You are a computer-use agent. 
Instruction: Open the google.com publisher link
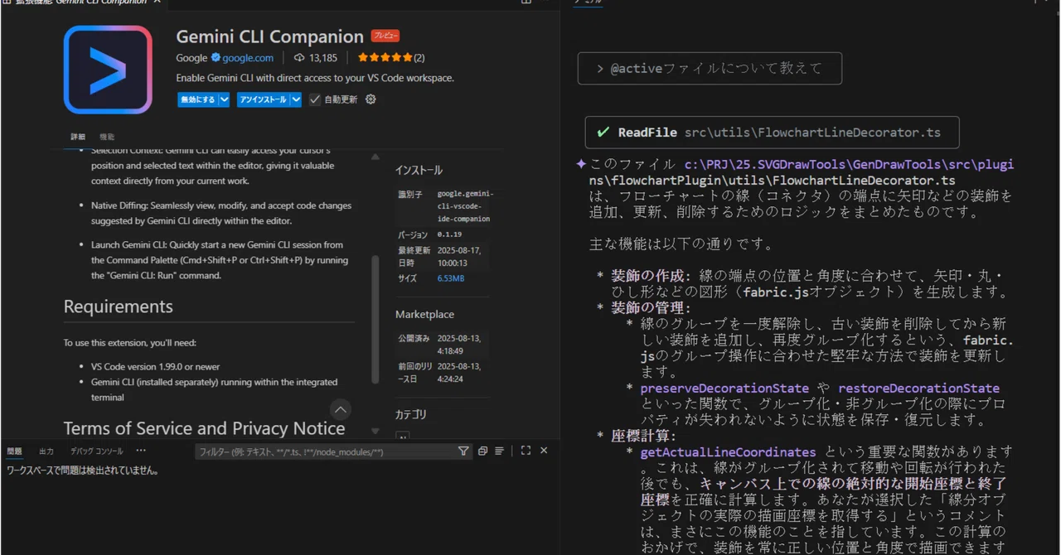pos(248,58)
